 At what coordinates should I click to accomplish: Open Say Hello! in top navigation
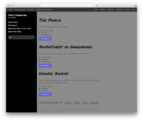click(x=31, y=10)
